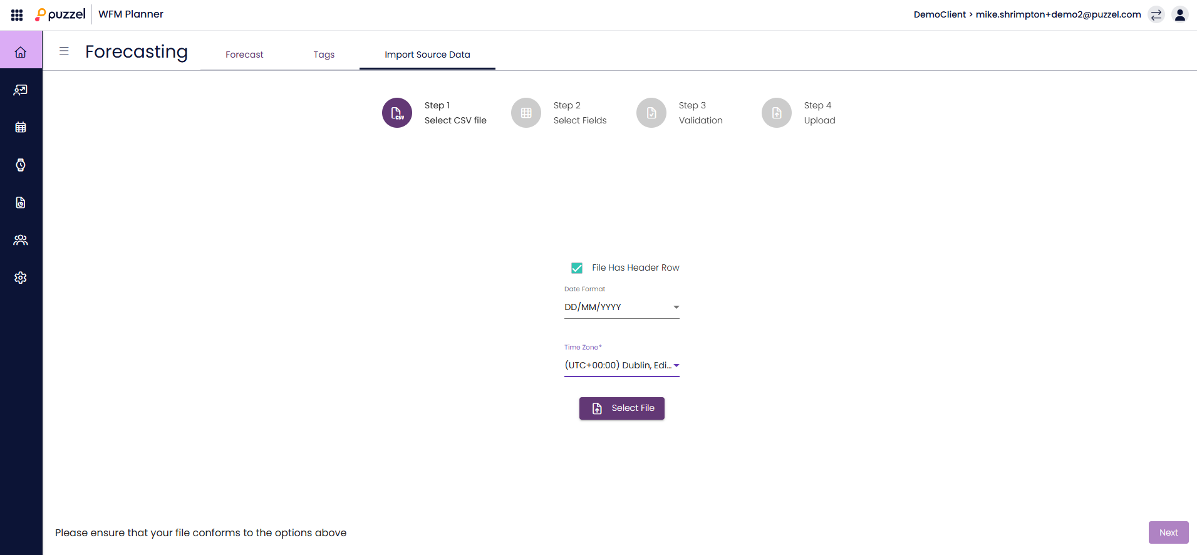Image resolution: width=1197 pixels, height=555 pixels.
Task: Switch to the Tags tab
Action: click(324, 54)
